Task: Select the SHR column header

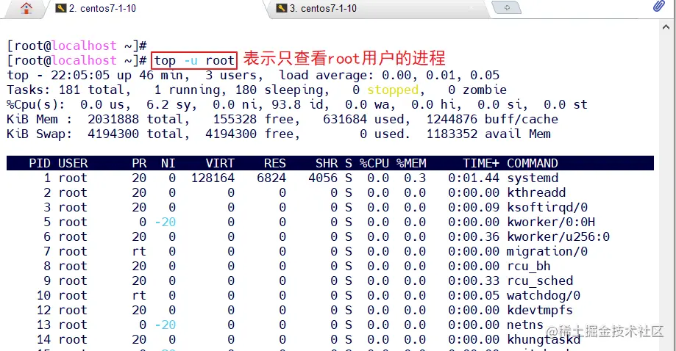Action: (x=327, y=163)
